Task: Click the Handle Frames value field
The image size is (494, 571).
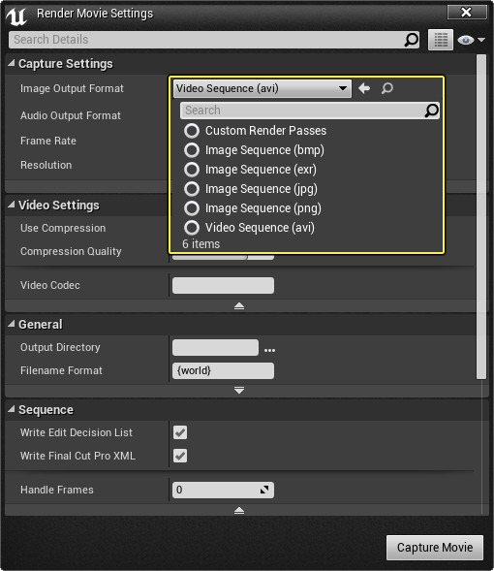Action: (223, 490)
